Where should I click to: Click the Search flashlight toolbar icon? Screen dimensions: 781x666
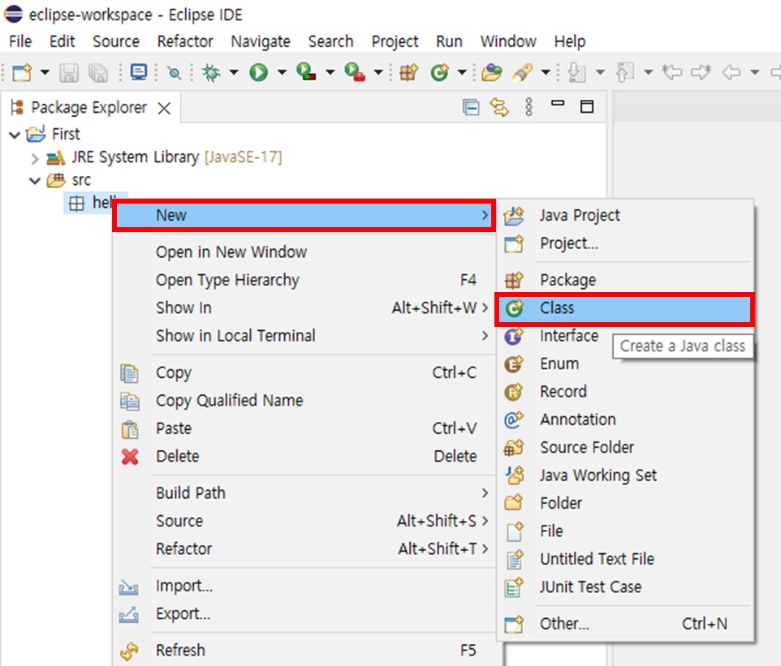point(522,73)
